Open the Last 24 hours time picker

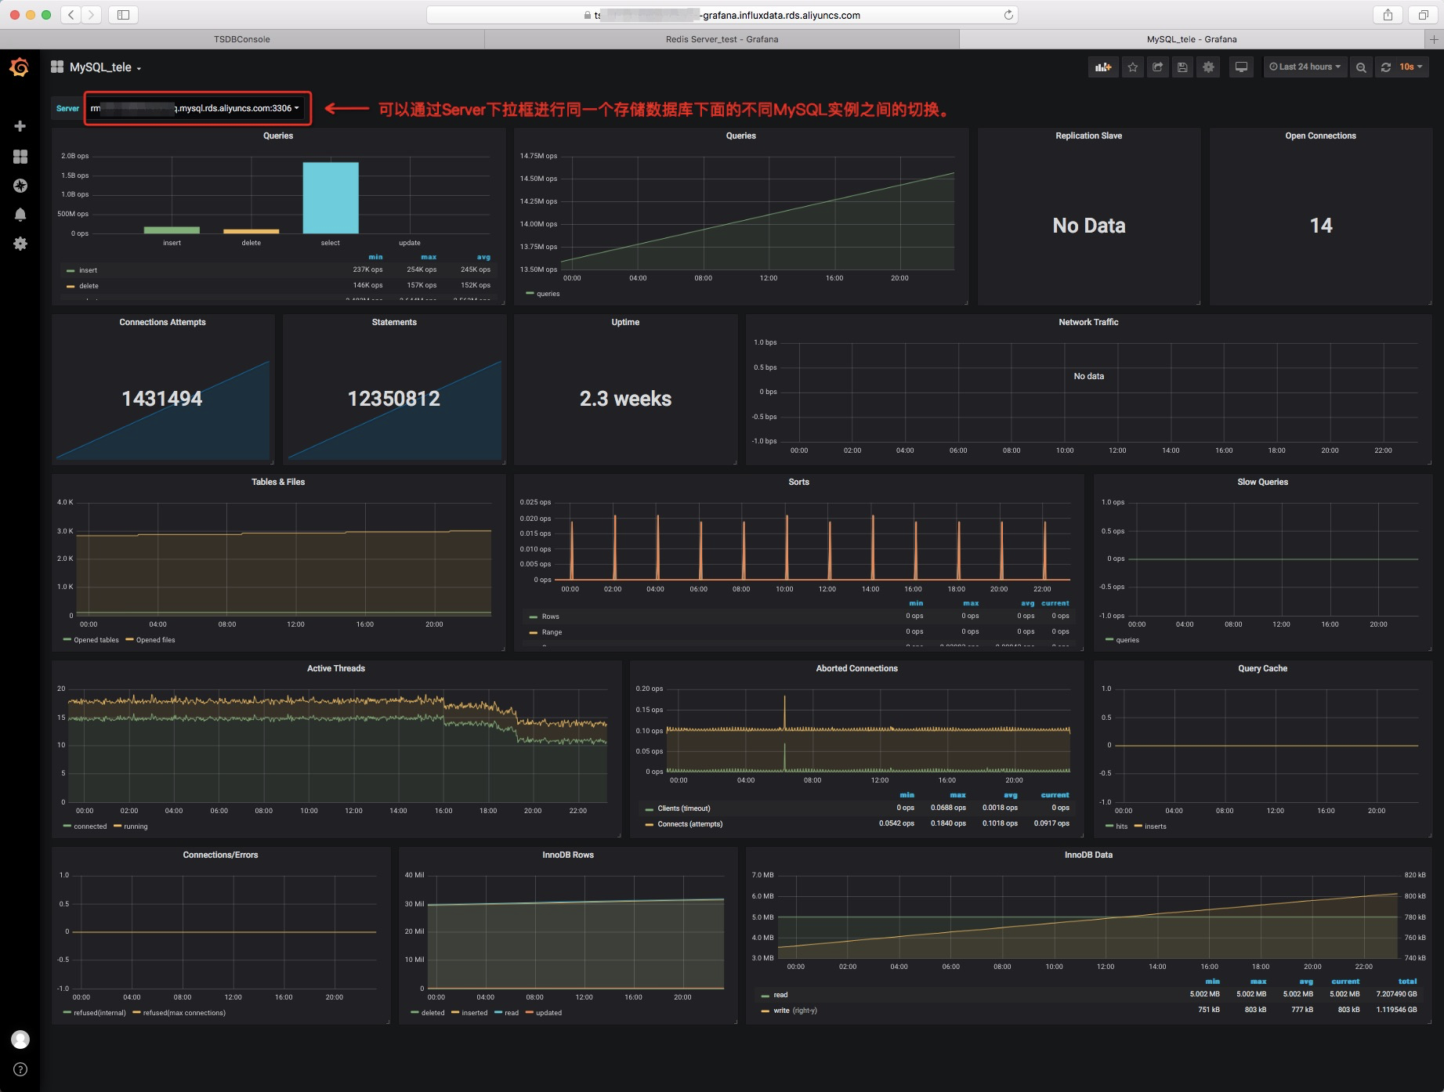1305,67
